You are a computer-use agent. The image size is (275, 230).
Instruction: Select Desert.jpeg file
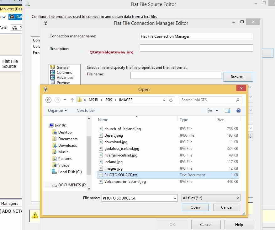point(168,135)
